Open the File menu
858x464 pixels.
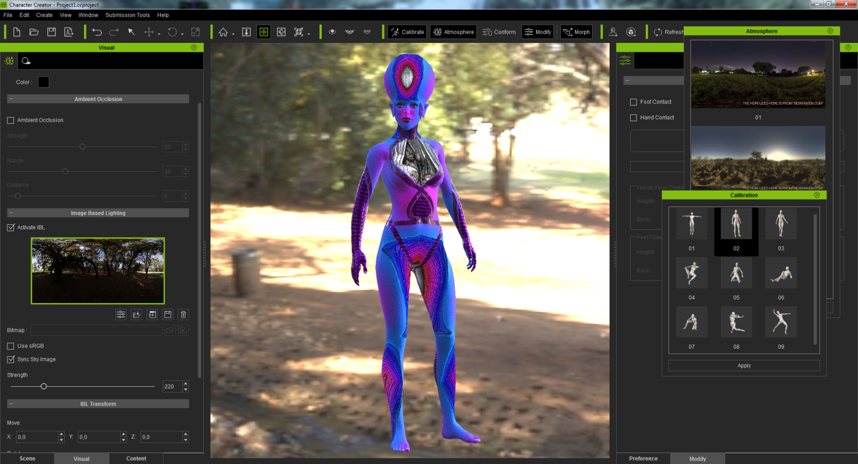coord(8,15)
